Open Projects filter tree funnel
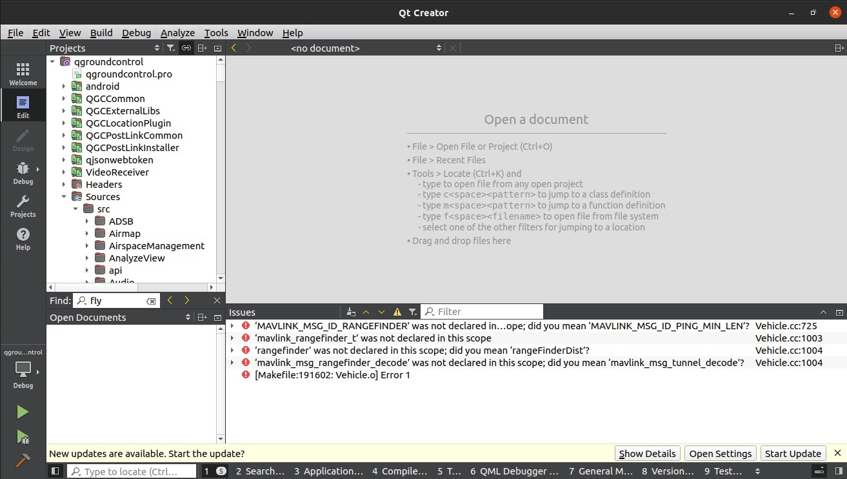 pos(170,48)
